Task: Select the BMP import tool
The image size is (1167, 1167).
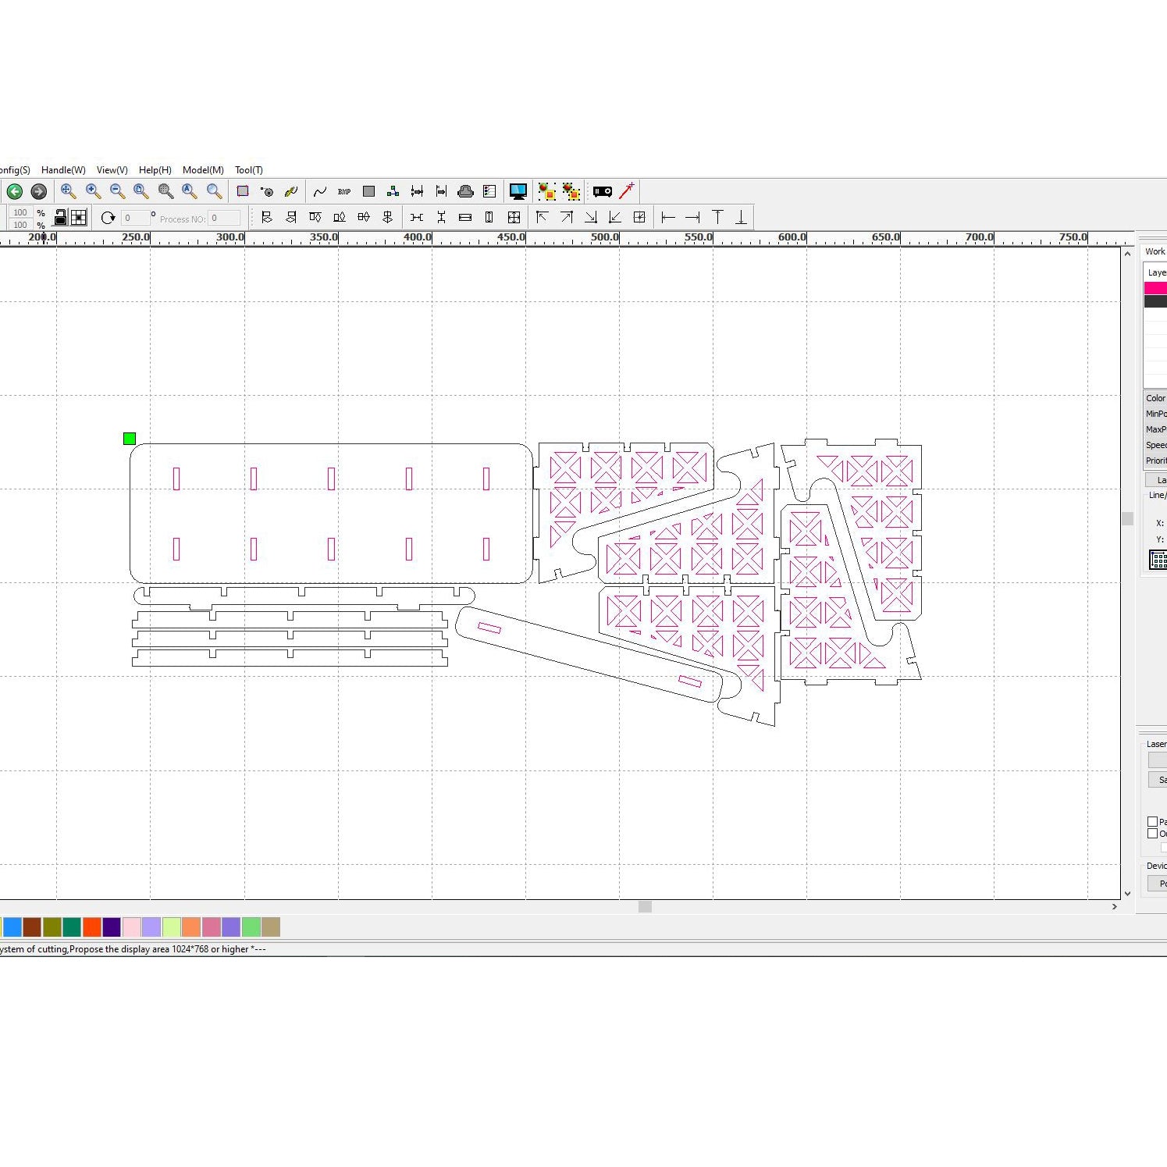Action: [x=344, y=191]
